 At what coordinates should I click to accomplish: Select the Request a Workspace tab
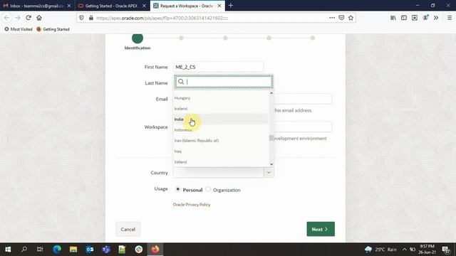pyautogui.click(x=187, y=6)
